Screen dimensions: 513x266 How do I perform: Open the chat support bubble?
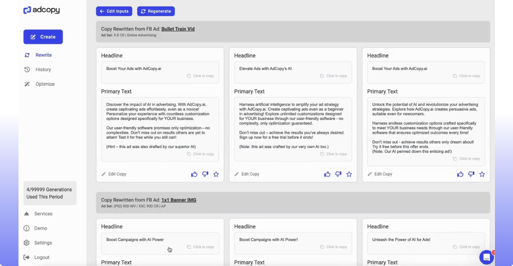click(x=487, y=258)
